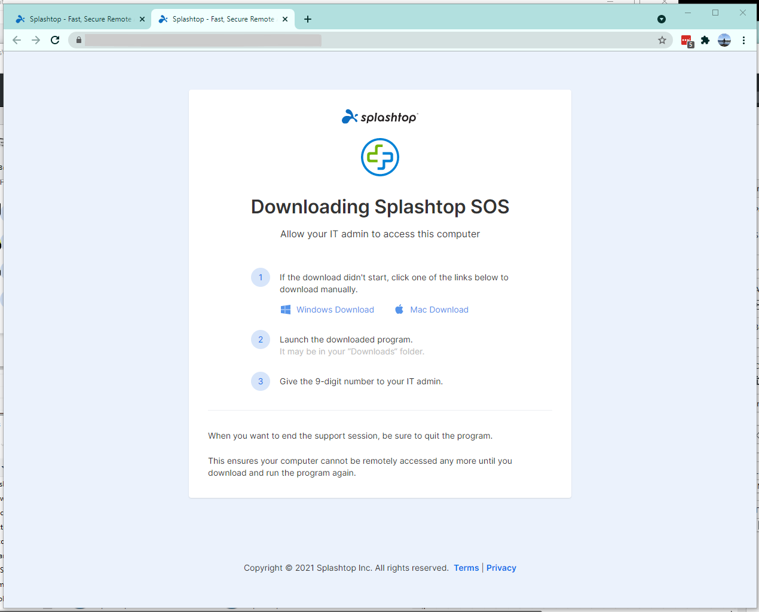Close the browser window
Screen dimensions: 759x612
click(743, 13)
